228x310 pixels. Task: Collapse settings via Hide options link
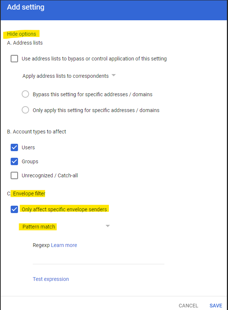pyautogui.click(x=21, y=34)
